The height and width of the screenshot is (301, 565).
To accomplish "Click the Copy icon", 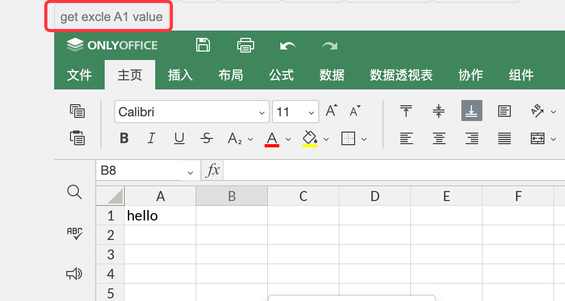I will (x=77, y=111).
